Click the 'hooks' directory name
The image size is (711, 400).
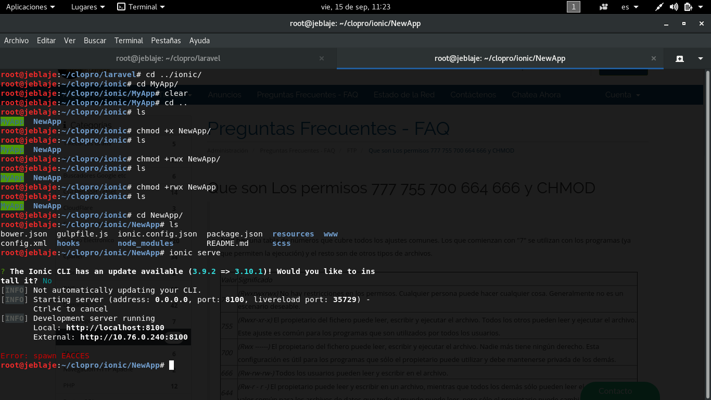(68, 243)
